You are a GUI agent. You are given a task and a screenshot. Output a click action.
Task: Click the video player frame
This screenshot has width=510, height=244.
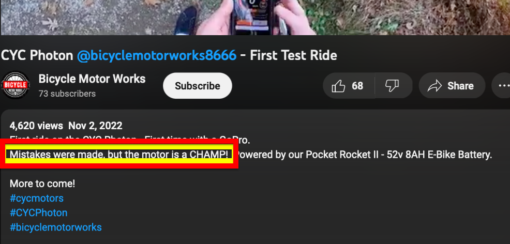(x=255, y=17)
